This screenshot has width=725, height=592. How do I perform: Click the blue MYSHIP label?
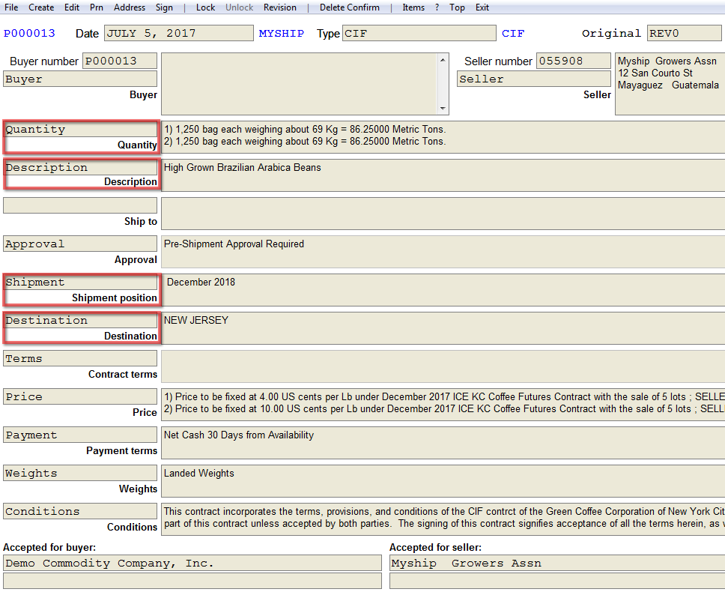pyautogui.click(x=281, y=33)
